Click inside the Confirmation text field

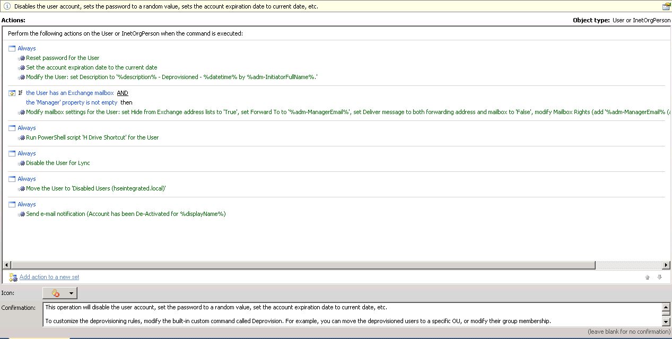[x=353, y=314]
